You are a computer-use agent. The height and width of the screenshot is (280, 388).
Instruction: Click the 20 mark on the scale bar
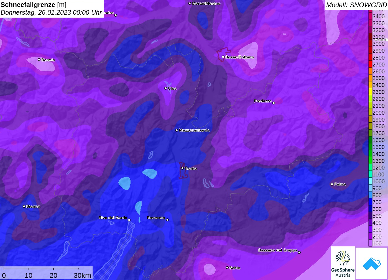pyautogui.click(x=53, y=275)
